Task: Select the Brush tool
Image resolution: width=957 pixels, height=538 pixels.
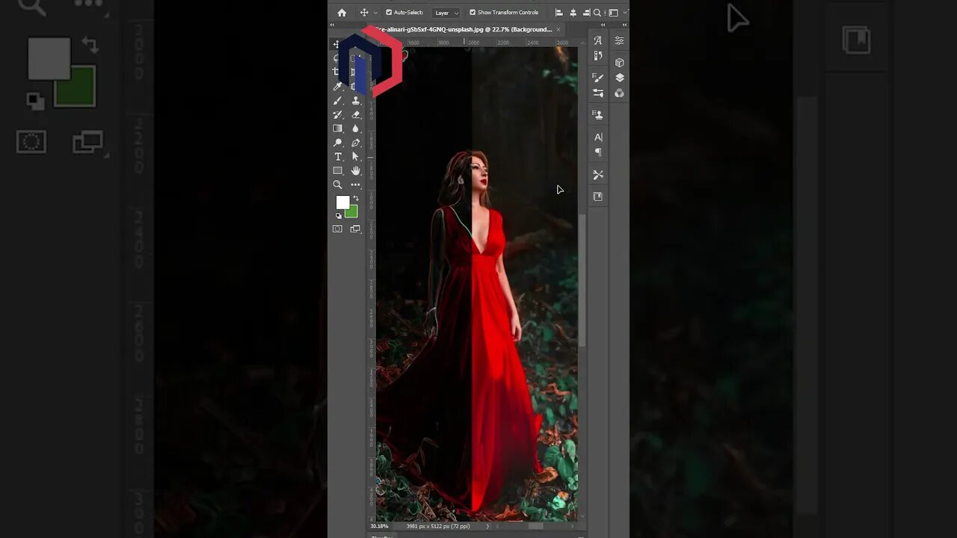Action: [337, 101]
